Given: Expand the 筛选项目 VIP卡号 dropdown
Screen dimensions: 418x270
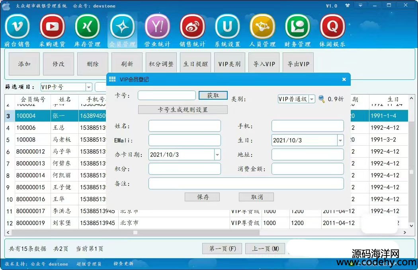Looking at the screenshot, I should point(89,87).
